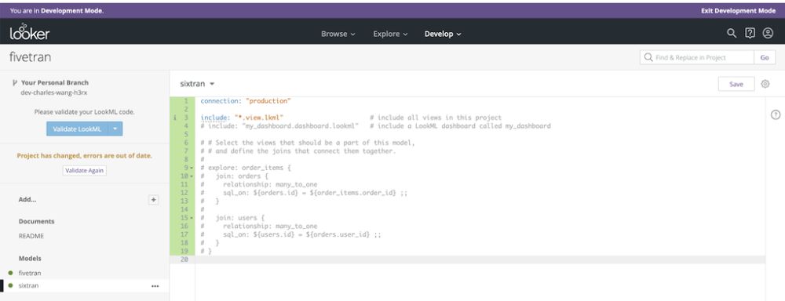The width and height of the screenshot is (785, 301).
Task: Select the fivetran model
Action: point(30,273)
